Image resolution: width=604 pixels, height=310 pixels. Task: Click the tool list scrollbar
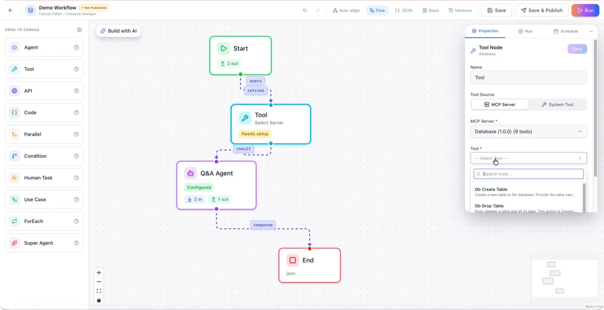coord(584,197)
